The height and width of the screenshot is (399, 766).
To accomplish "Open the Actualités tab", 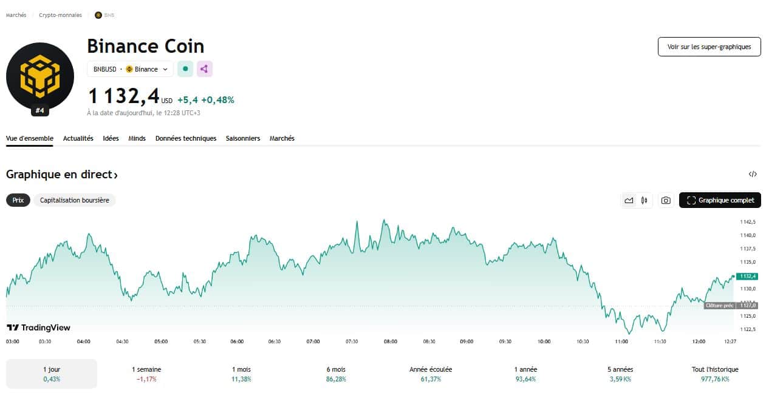I will 78,138.
